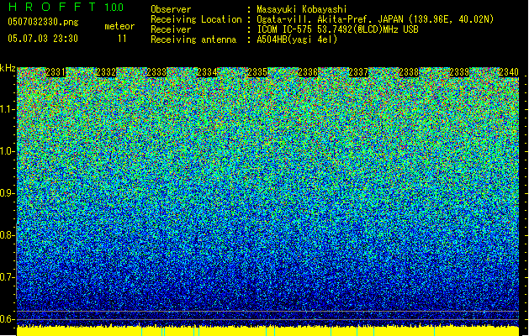Click the kHz axis unit label
The width and height of the screenshot is (529, 336).
(8, 68)
